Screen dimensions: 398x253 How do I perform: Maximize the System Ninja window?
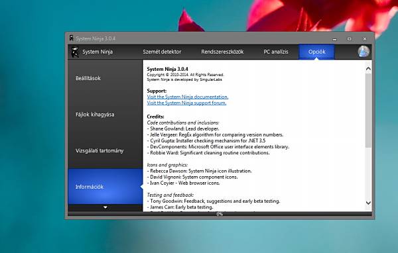click(x=350, y=39)
